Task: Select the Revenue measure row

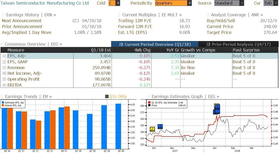Action: [139, 68]
